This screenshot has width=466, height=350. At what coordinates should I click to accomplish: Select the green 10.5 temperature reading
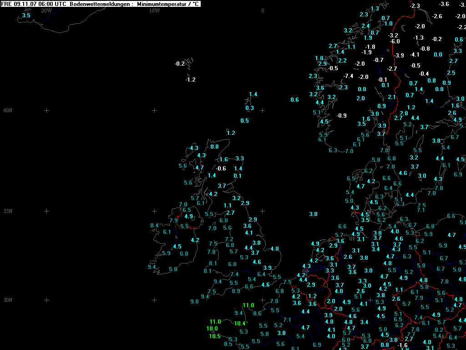[215, 336]
